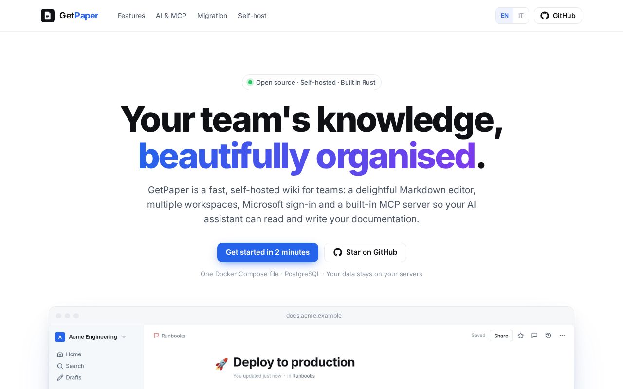This screenshot has width=623, height=389.
Task: Open version history clock icon
Action: (548, 336)
